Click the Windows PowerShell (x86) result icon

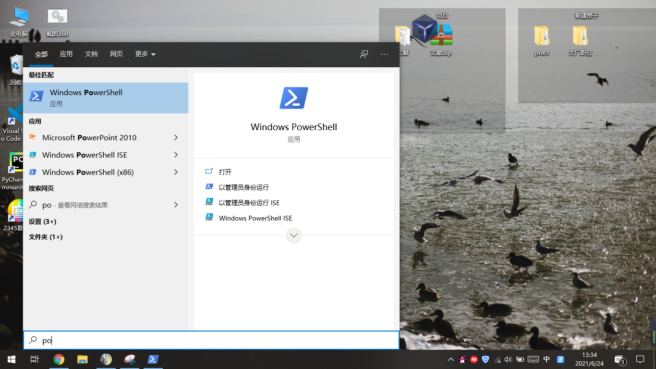click(33, 172)
